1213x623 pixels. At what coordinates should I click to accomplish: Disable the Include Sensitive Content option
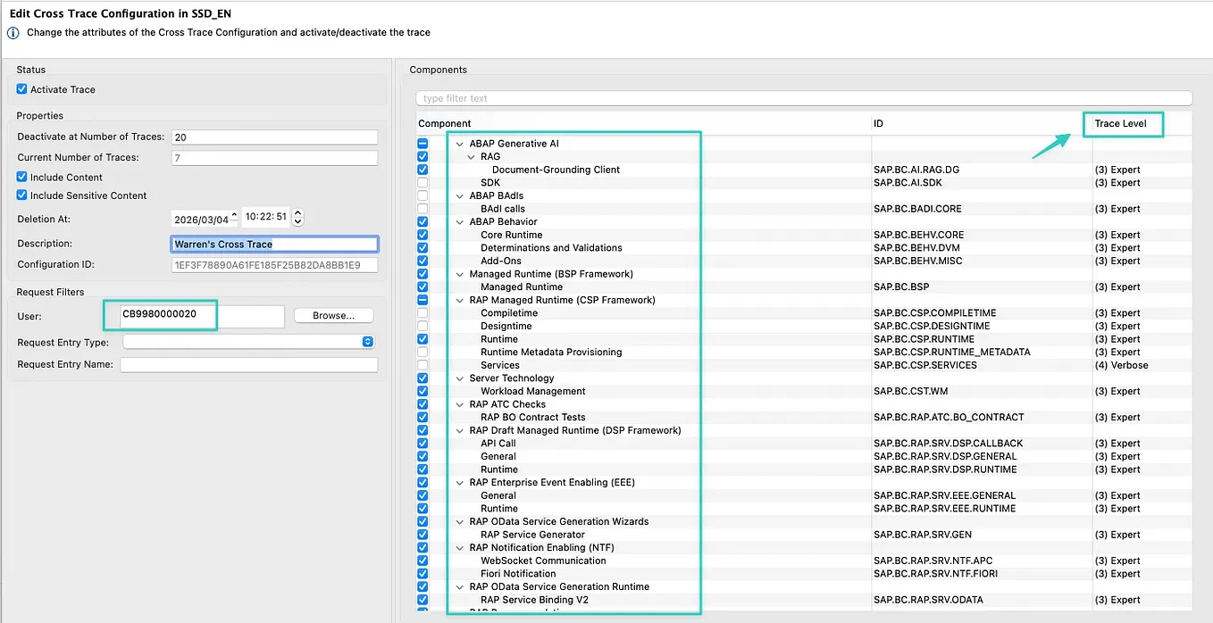(x=22, y=195)
